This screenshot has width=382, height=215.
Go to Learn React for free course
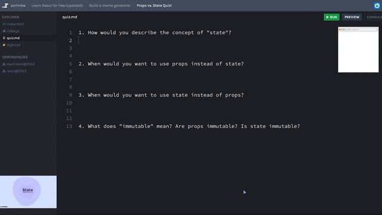pyautogui.click(x=57, y=5)
